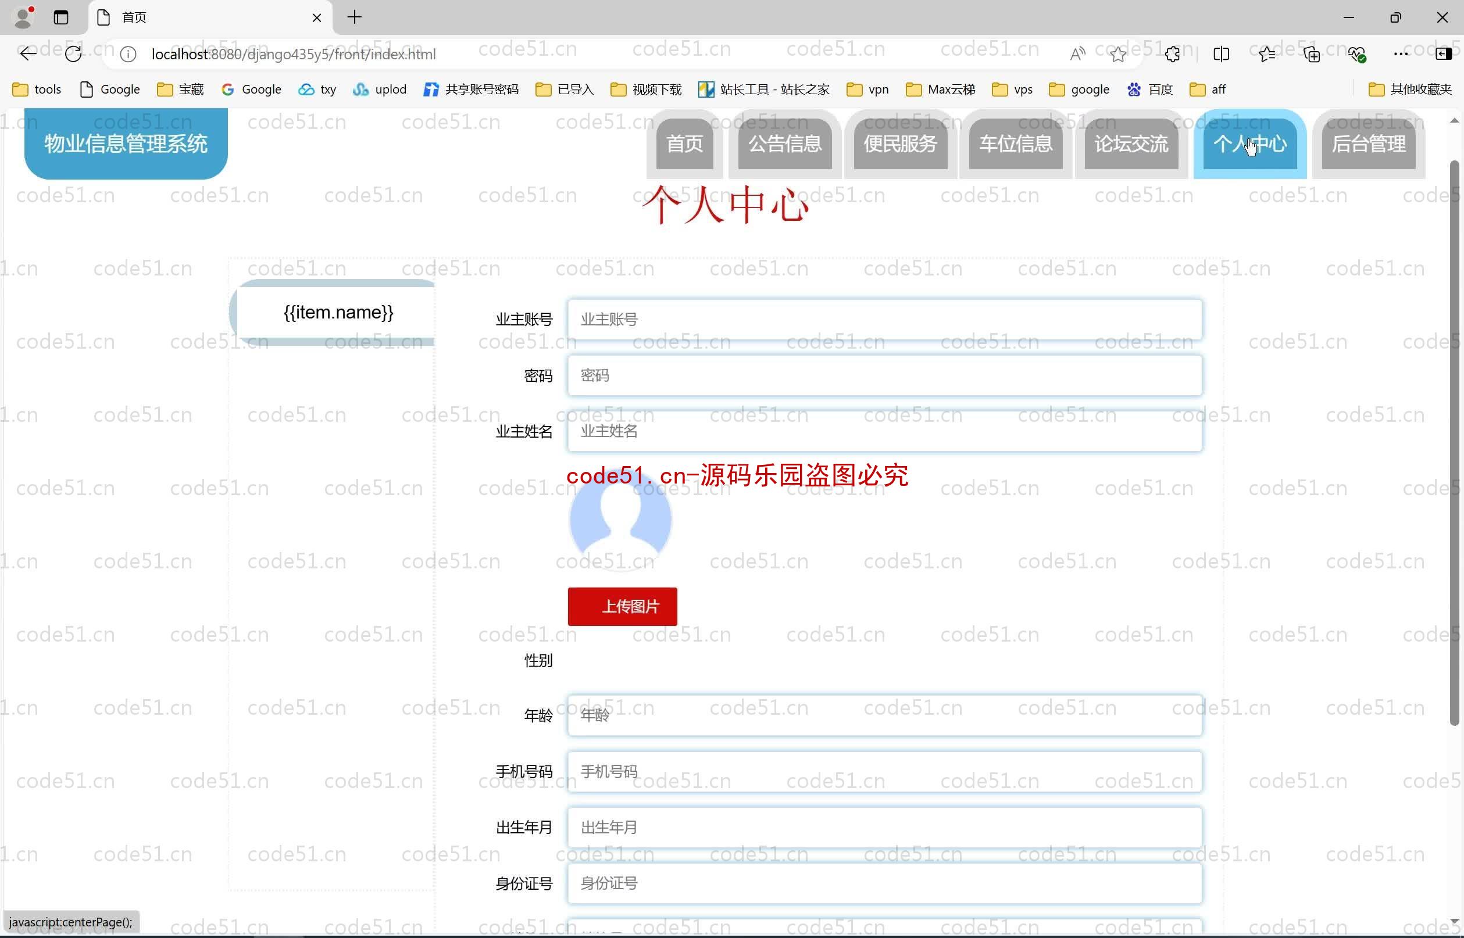Image resolution: width=1464 pixels, height=938 pixels.
Task: Focus the 身份证号 input field
Action: (884, 883)
